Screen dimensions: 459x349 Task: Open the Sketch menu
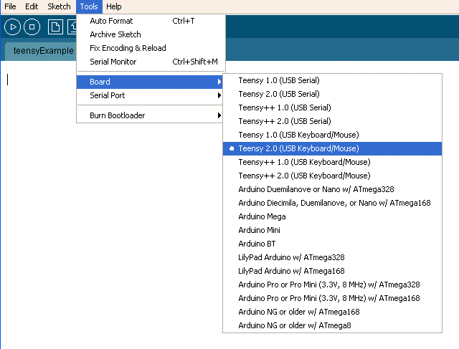pyautogui.click(x=59, y=6)
